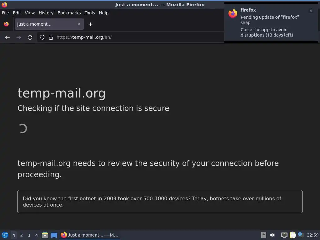The height and width of the screenshot is (240, 320).
Task: Click 'Checking if the site connection is secure'
Action: click(93, 108)
